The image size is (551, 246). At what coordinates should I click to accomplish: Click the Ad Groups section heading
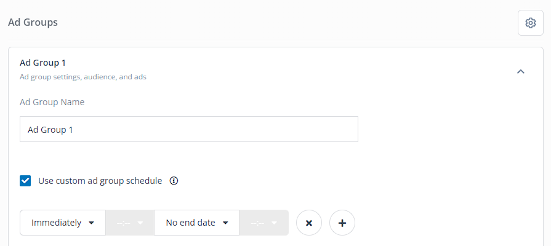click(x=33, y=23)
